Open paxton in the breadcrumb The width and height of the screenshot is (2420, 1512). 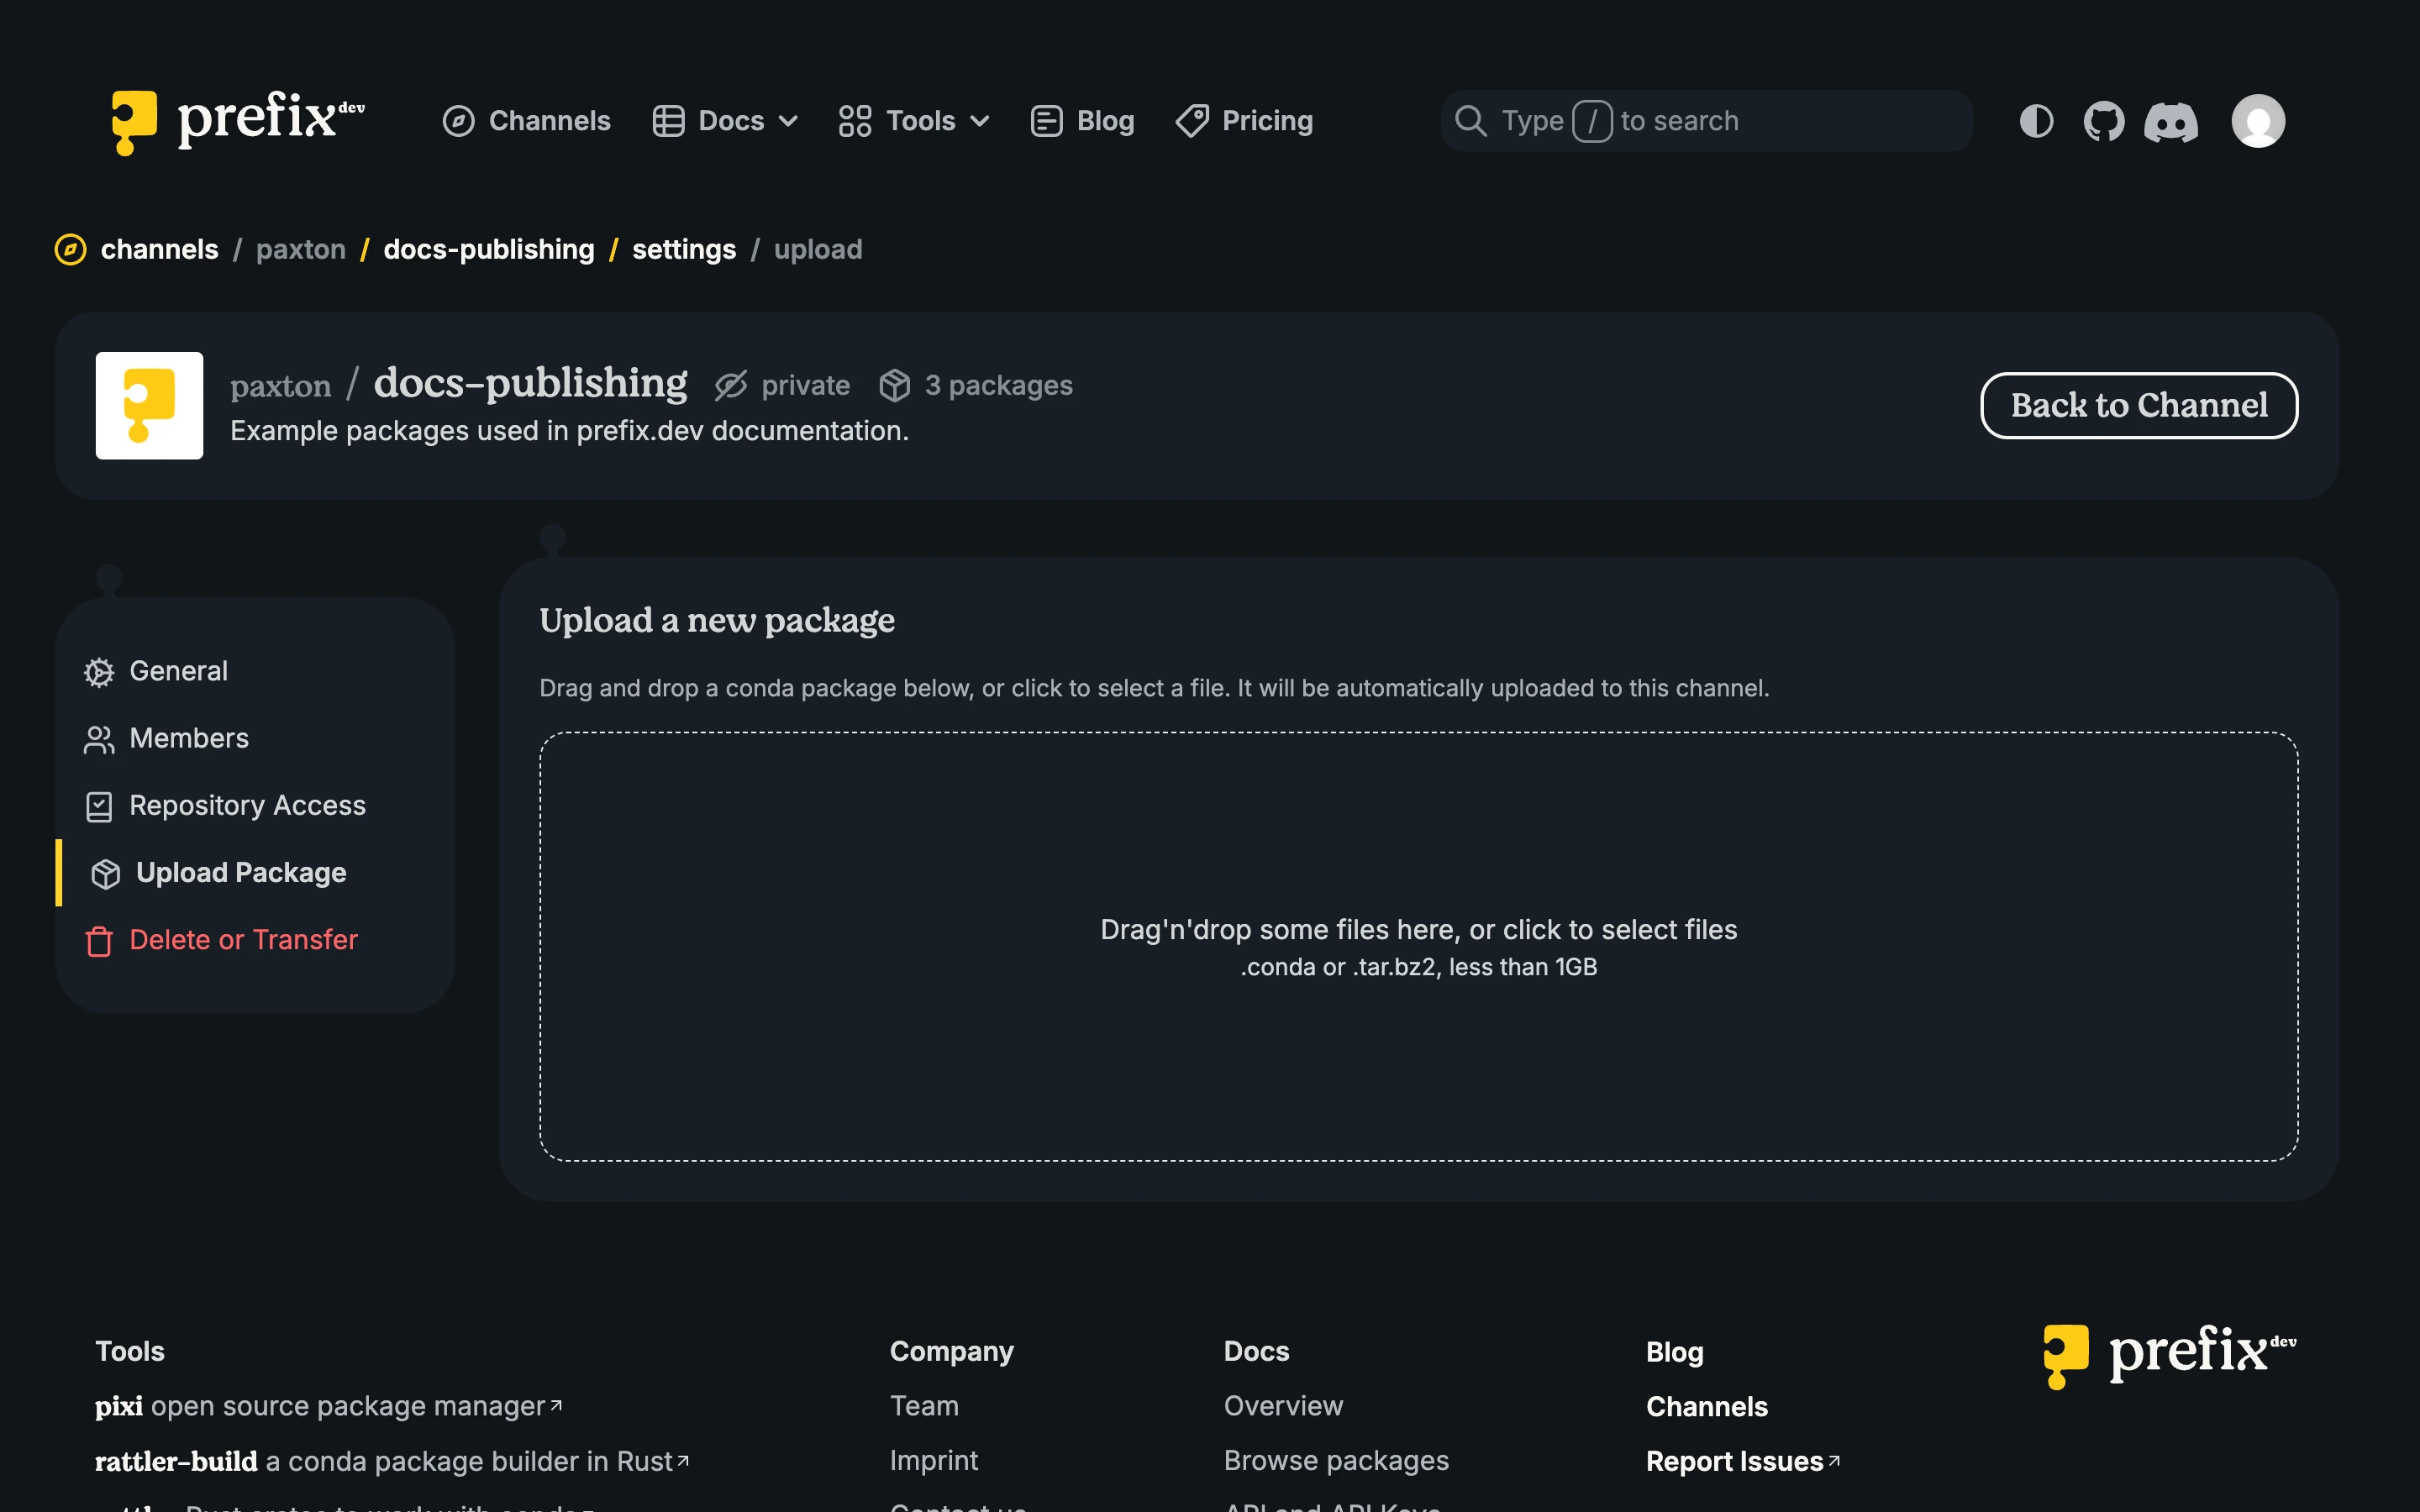301,249
